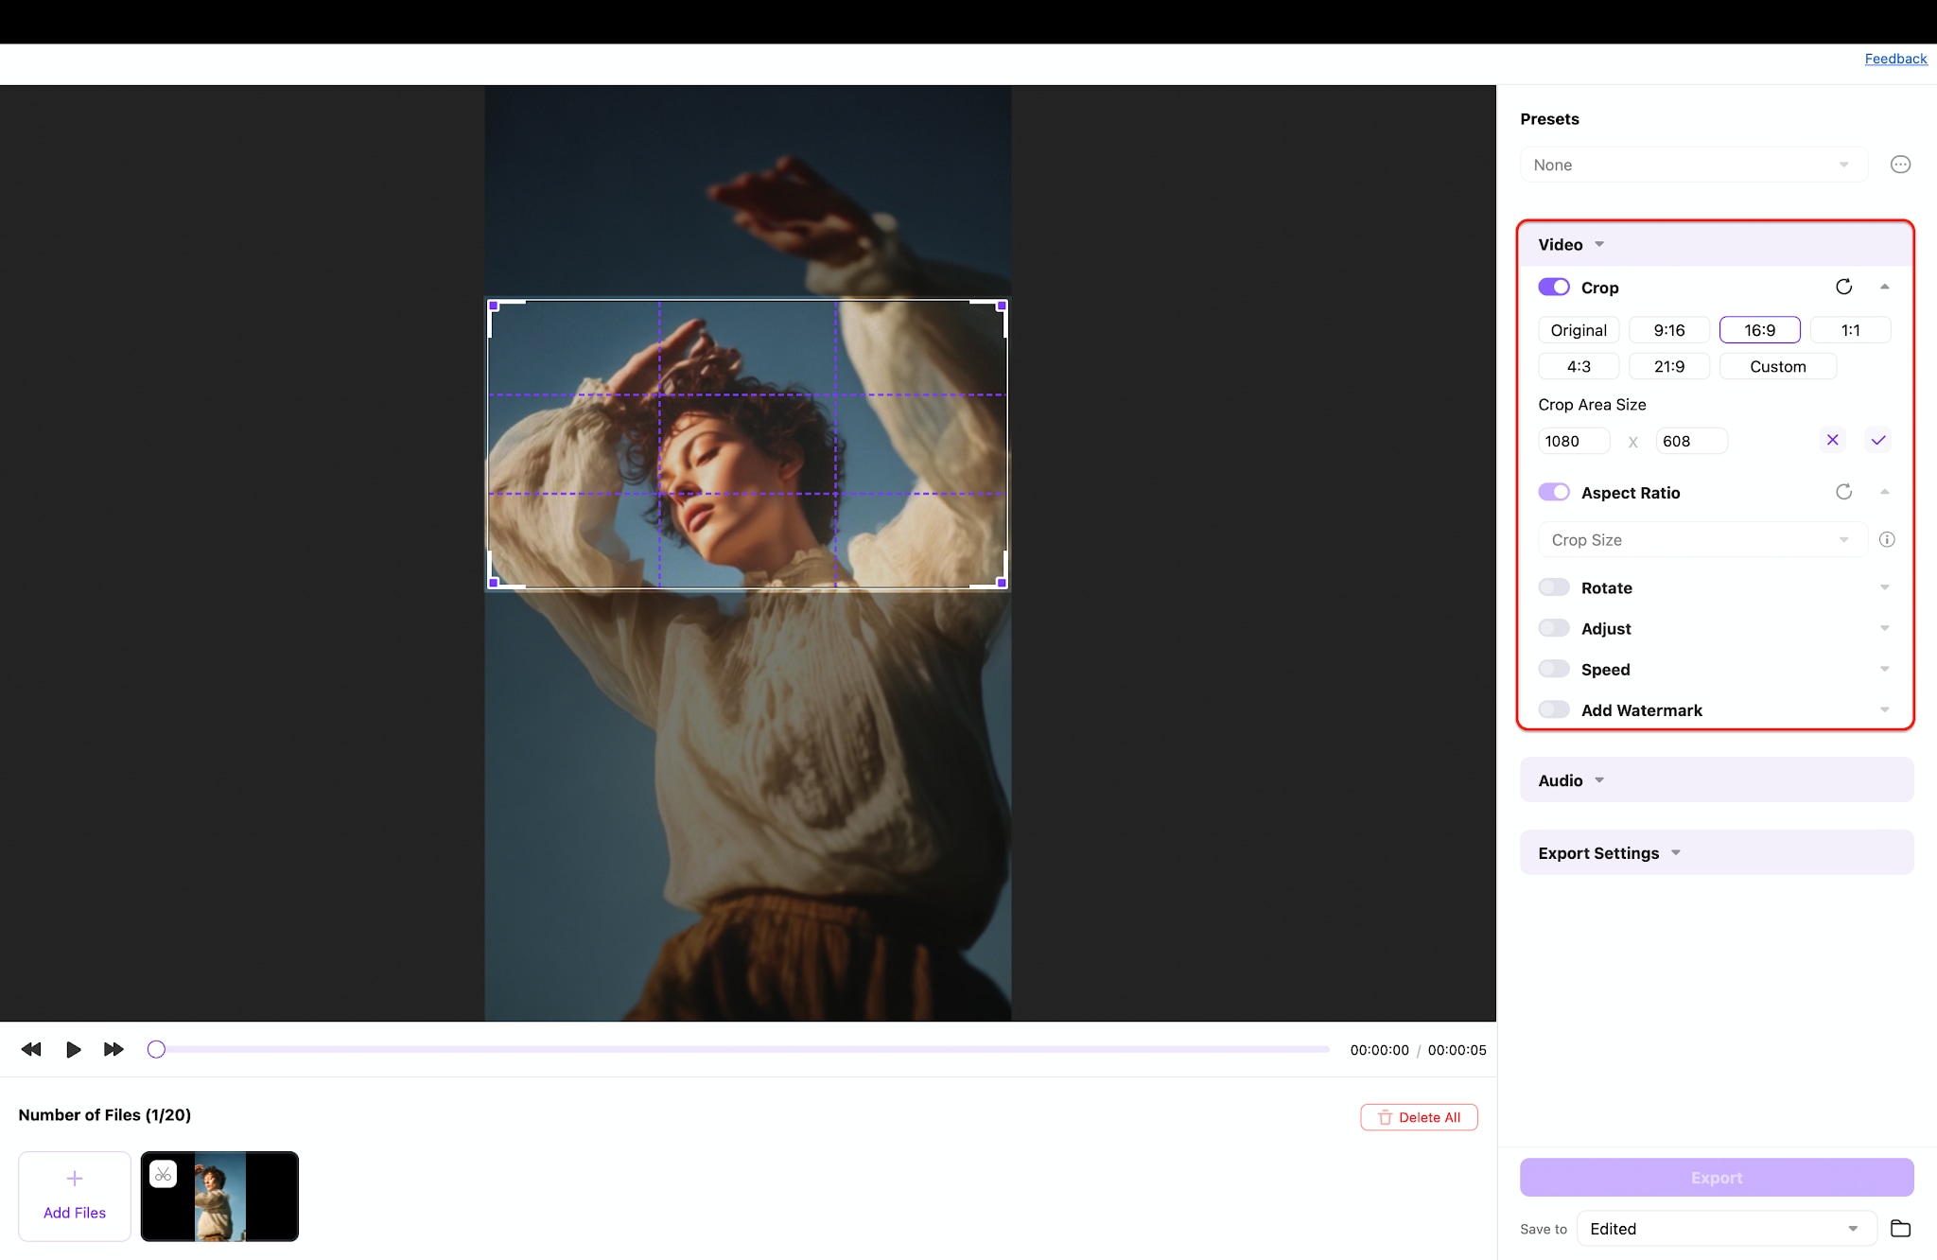Select the Custom crop ratio
Image resolution: width=1937 pixels, height=1260 pixels.
pos(1778,366)
